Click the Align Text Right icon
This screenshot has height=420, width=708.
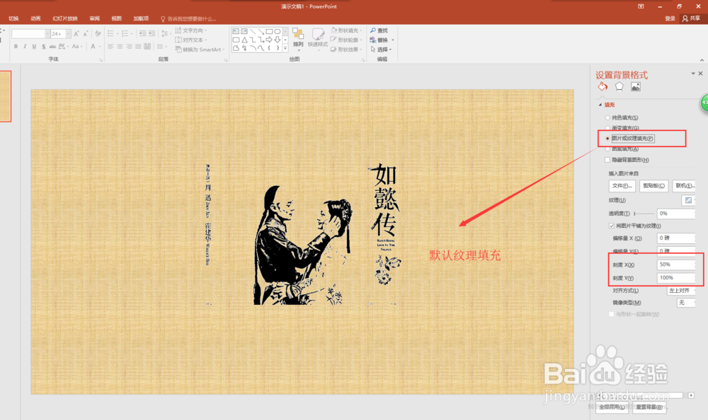coord(129,47)
